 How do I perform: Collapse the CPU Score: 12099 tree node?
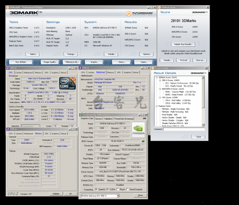(160, 97)
